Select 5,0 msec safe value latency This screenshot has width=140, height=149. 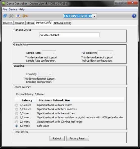click(x=17, y=126)
